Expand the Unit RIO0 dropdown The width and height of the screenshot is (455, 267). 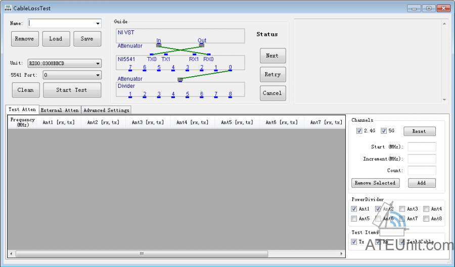[x=98, y=64]
